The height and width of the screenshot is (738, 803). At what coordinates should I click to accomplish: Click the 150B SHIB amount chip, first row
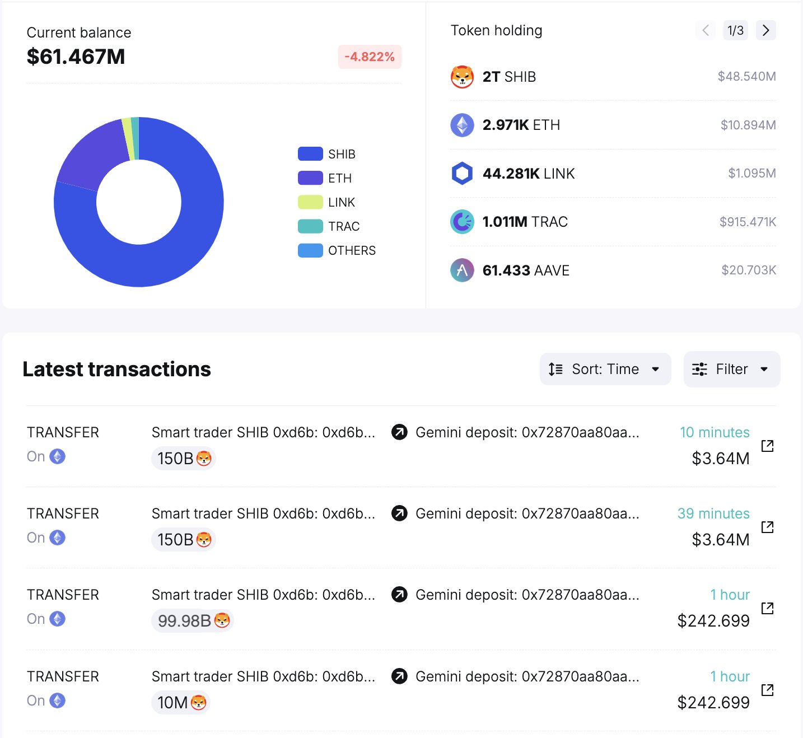pos(183,459)
